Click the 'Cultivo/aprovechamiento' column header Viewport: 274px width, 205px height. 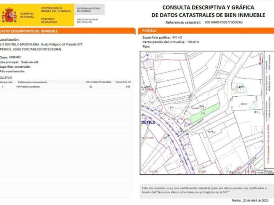pos(33,82)
